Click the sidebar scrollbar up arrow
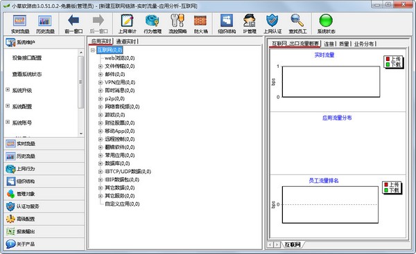This screenshot has height=254, width=416. click(x=81, y=53)
